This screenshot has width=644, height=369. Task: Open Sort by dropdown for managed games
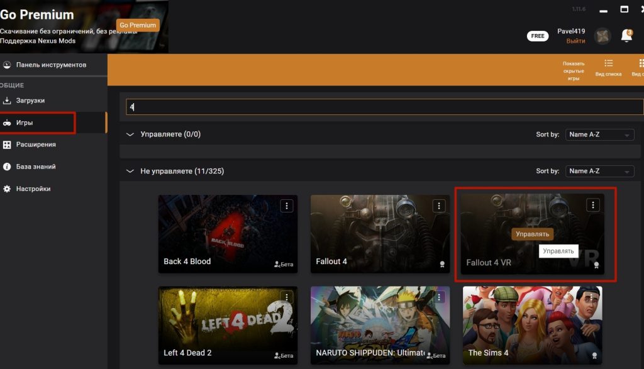point(599,135)
